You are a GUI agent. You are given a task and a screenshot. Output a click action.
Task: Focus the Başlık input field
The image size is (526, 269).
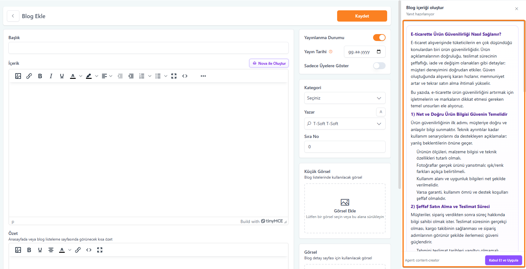point(149,48)
